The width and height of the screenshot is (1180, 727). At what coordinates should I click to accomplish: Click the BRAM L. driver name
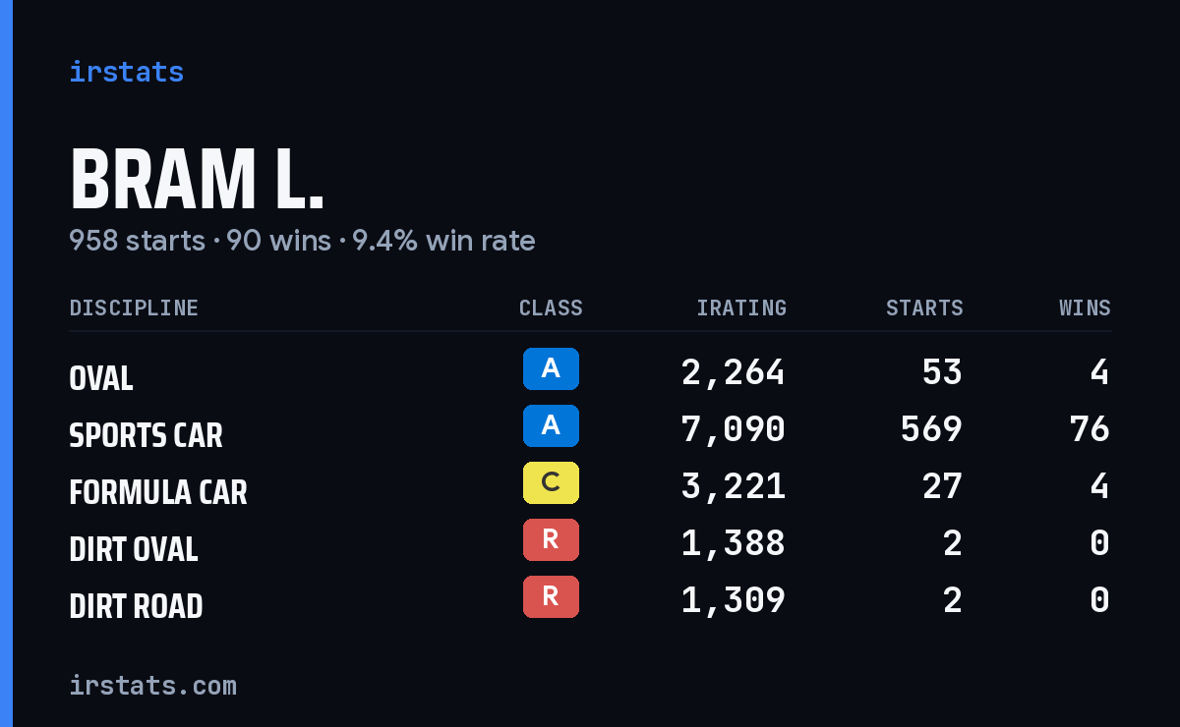pyautogui.click(x=197, y=180)
